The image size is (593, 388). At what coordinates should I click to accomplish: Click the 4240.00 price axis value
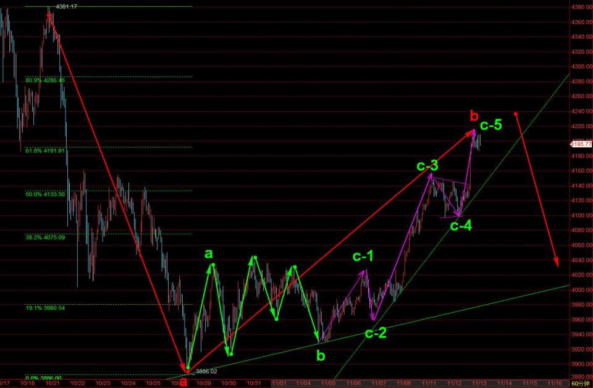tap(582, 112)
